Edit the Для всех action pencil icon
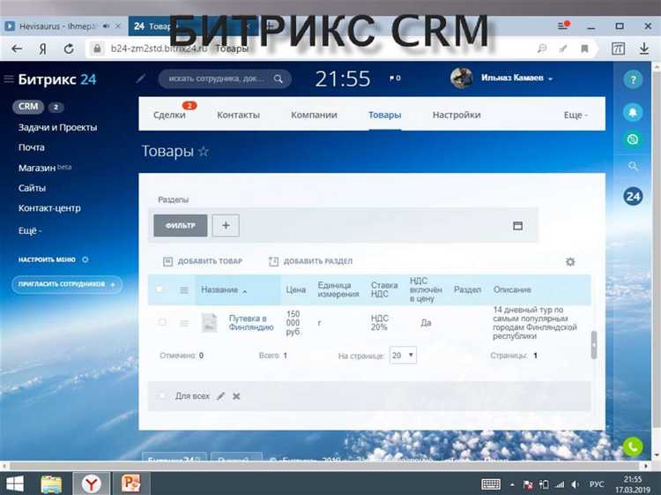 click(x=221, y=396)
